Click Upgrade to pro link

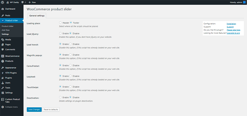(233, 33)
